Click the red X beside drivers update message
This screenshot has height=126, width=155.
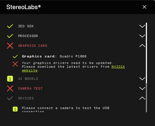tap(15, 64)
